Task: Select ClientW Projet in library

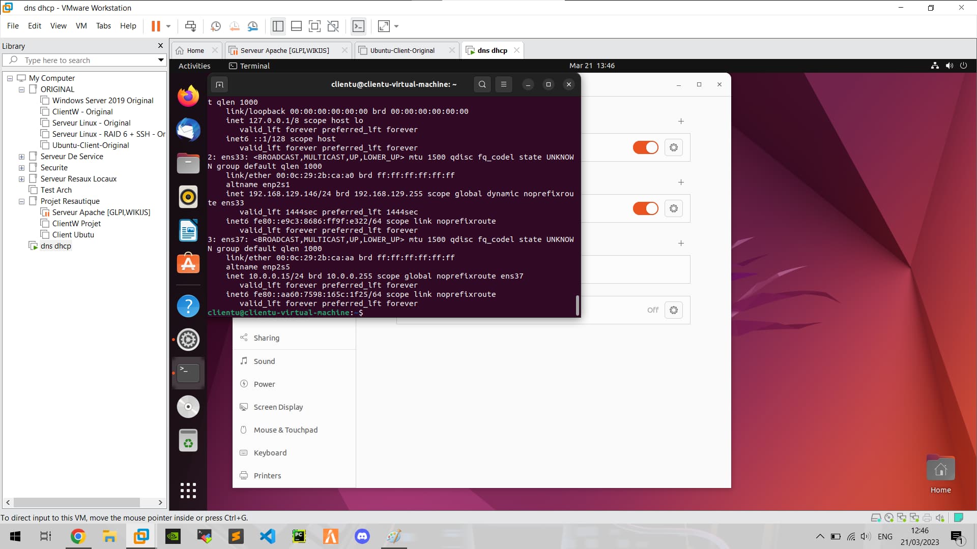Action: (x=76, y=224)
